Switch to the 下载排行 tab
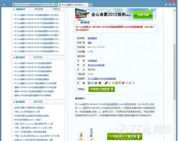 click(56, 9)
